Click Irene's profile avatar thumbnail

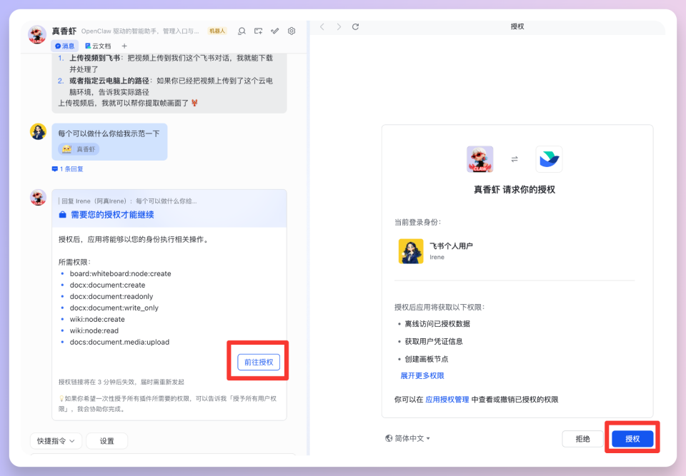click(x=411, y=252)
